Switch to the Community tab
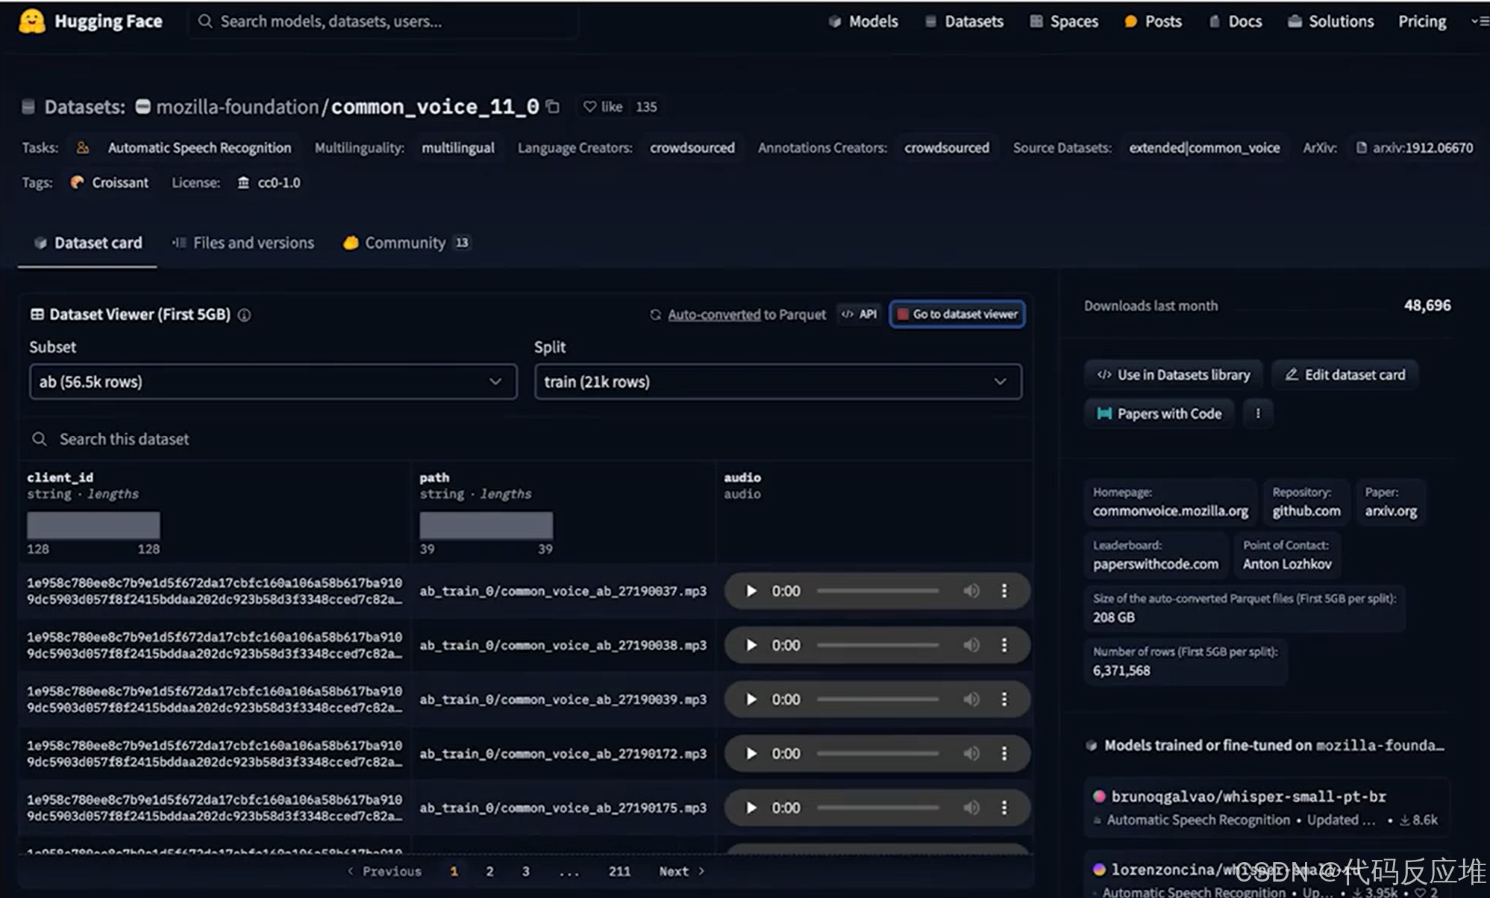This screenshot has height=898, width=1490. [x=404, y=243]
